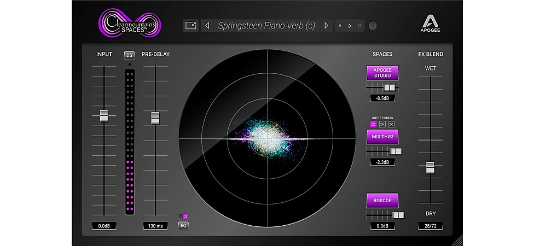Click the Pre-Delay fader handle

pos(155,118)
